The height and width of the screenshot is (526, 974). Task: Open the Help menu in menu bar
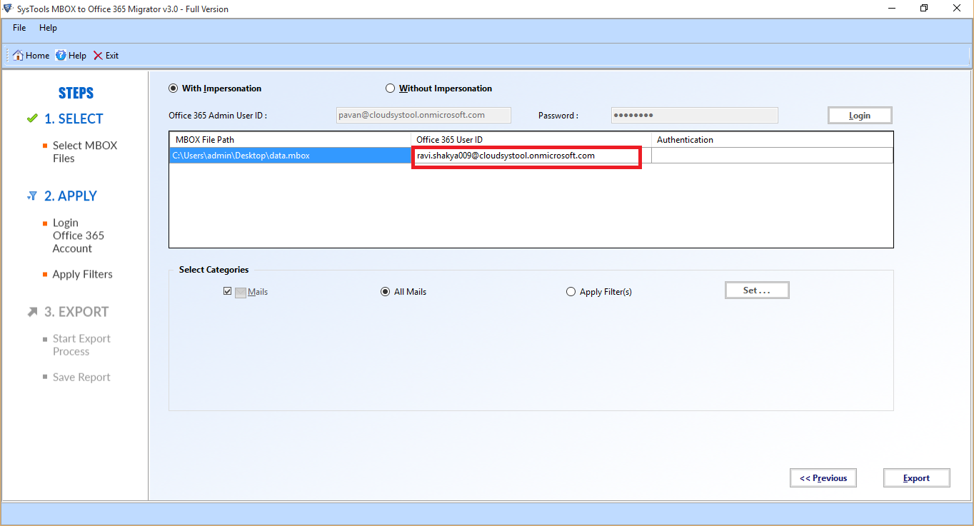(48, 28)
